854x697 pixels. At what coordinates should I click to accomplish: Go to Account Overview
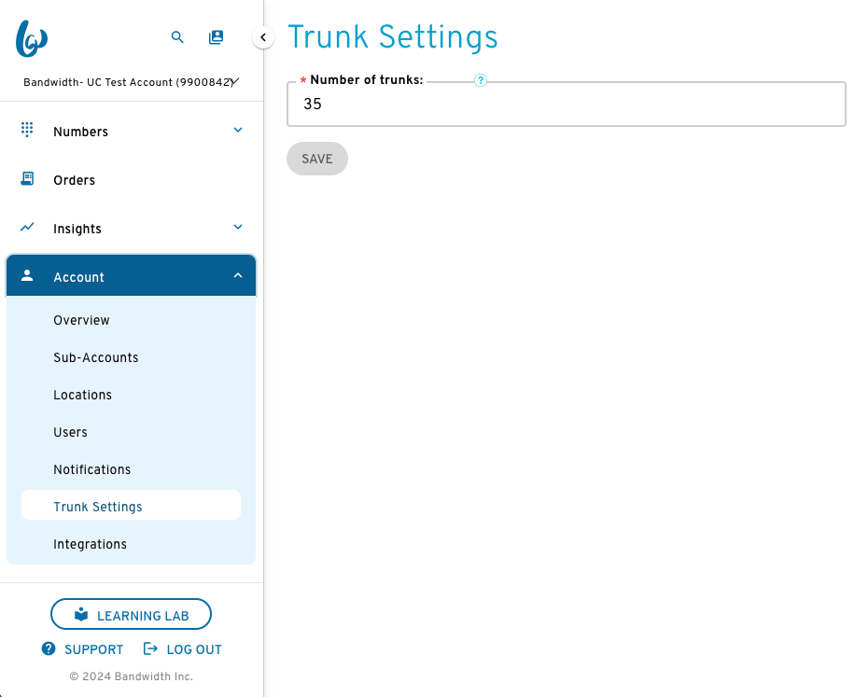[x=82, y=320]
